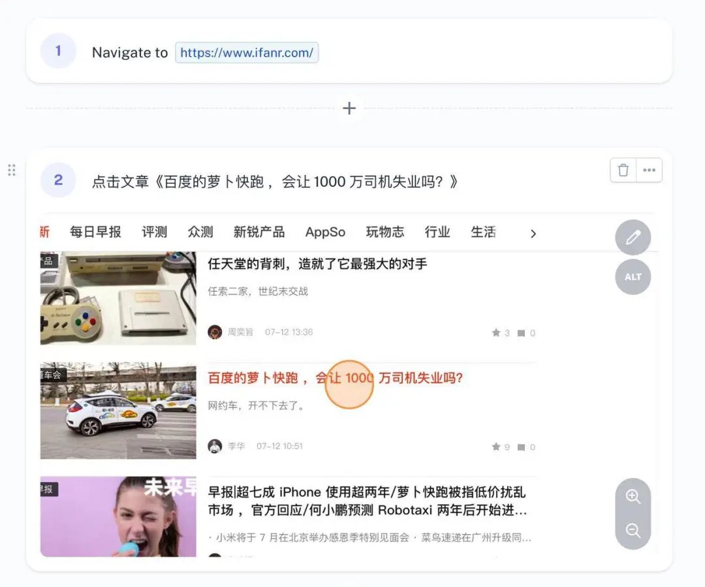Screen dimensions: 705x587
Task: Select the AppSo tab
Action: [325, 232]
